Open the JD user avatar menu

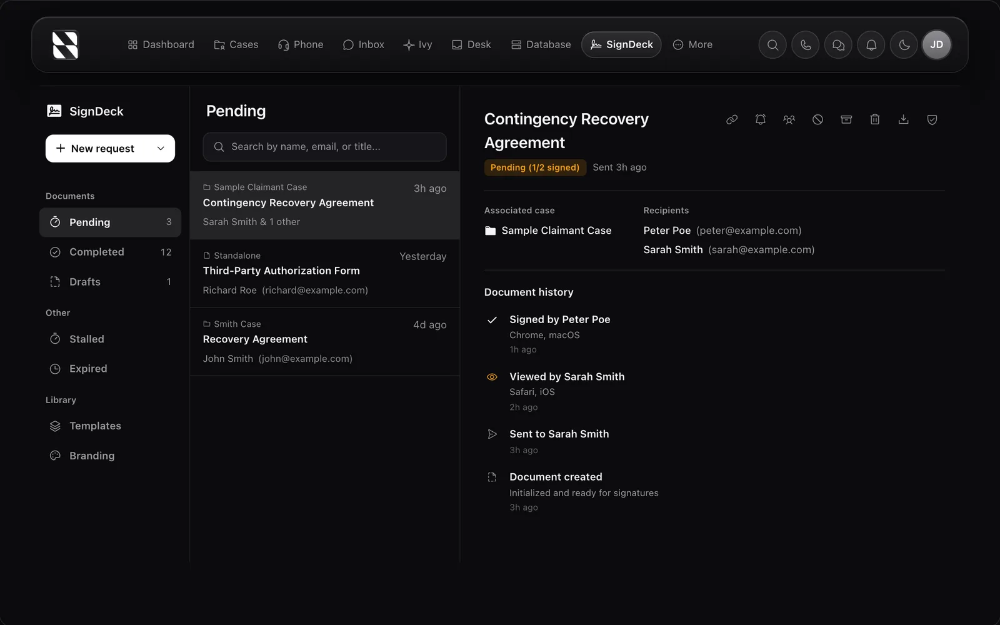937,45
